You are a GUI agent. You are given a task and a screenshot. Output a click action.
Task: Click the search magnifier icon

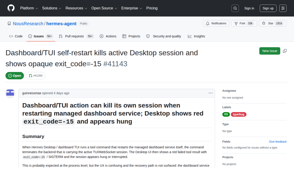(235, 8)
